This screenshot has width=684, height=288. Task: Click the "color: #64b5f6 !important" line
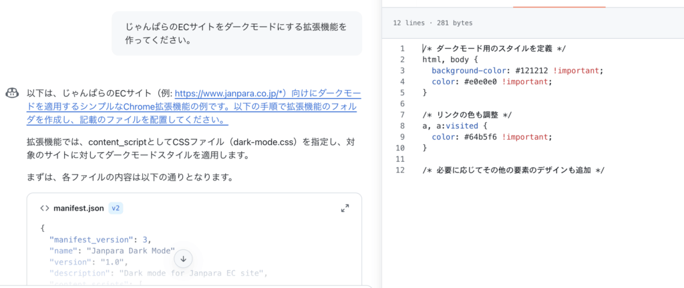pos(492,137)
